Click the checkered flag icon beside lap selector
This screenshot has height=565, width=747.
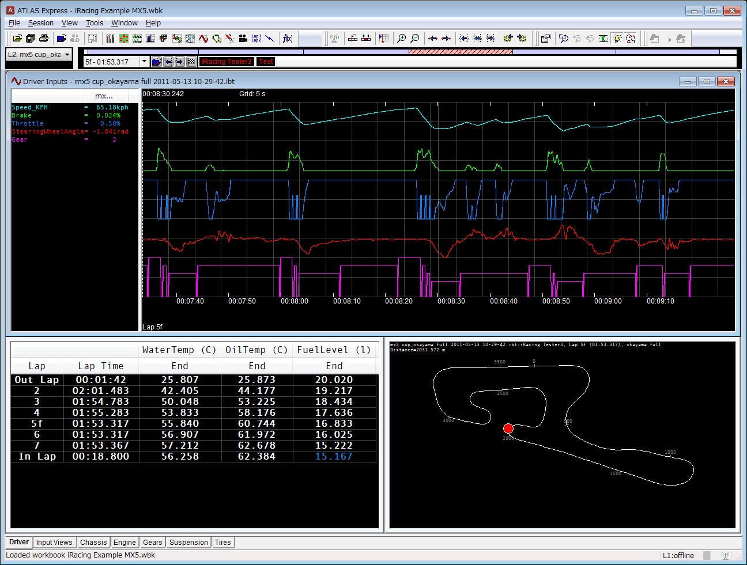191,62
